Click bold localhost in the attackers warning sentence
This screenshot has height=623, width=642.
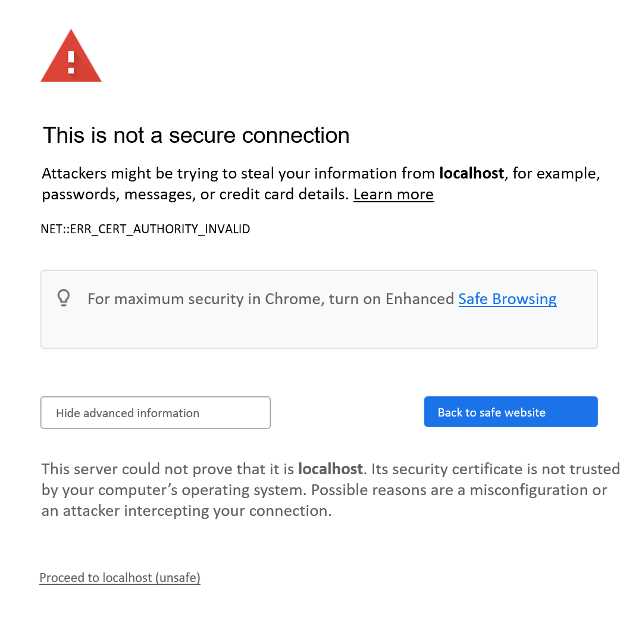pos(471,174)
